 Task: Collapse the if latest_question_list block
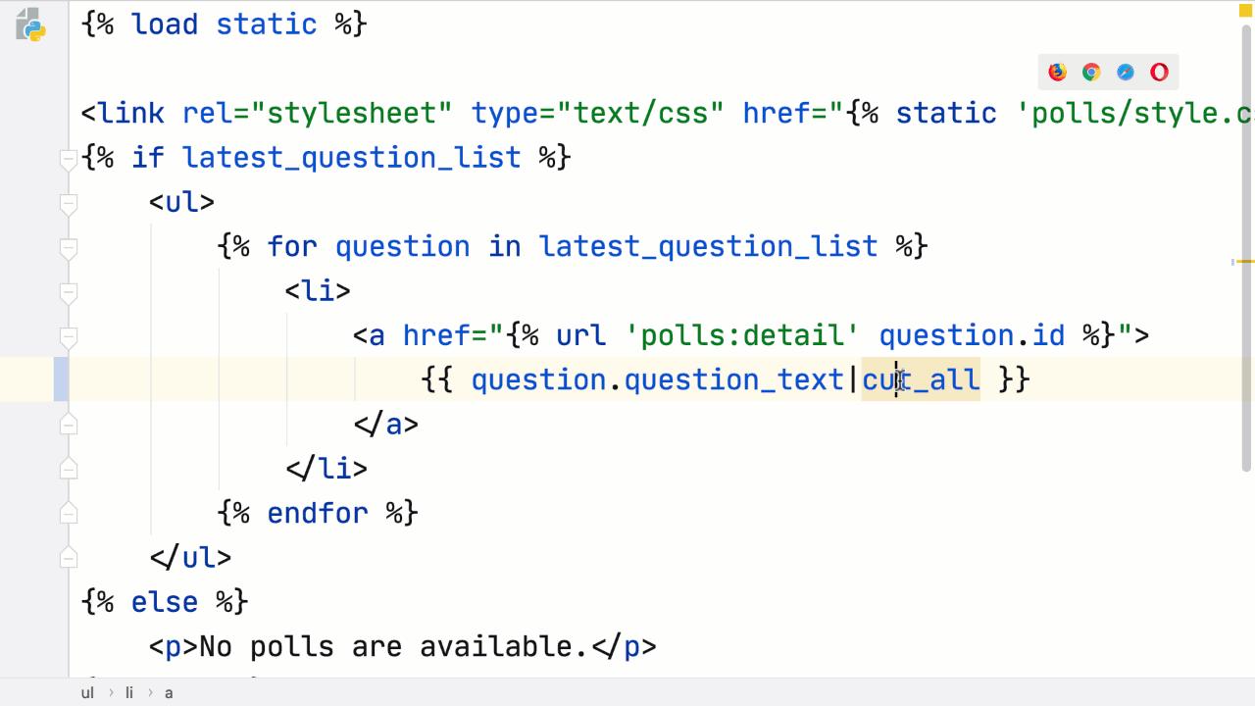(68, 160)
